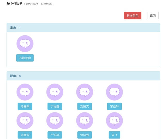This screenshot has width=165, height=139.
Task: Open the avatar above 万能龙套
Action: coord(25,44)
